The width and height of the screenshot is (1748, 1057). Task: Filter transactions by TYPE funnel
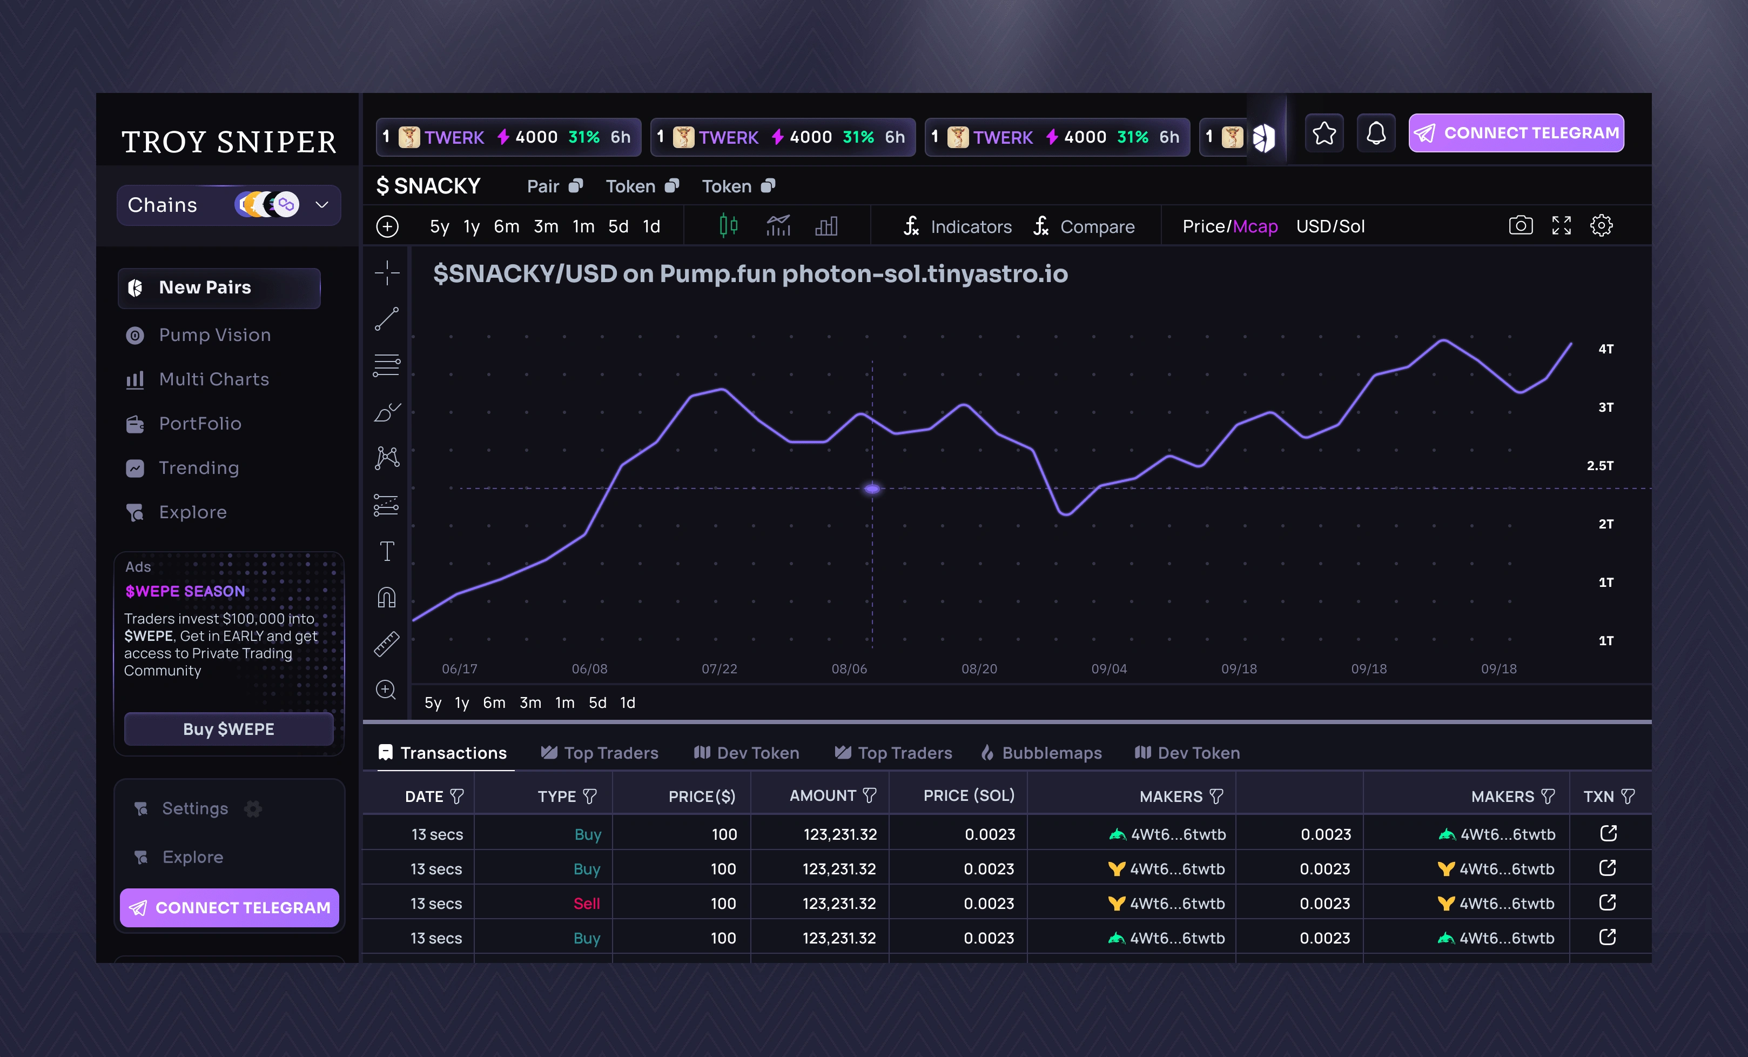[x=589, y=797]
